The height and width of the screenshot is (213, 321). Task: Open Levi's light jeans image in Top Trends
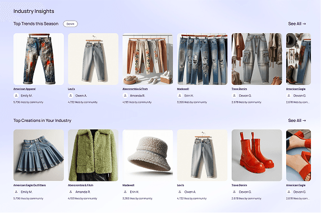pos(93,59)
